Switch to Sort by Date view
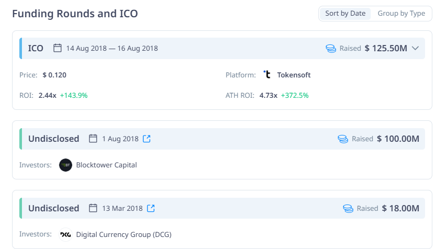Viewport: 447px width, 249px height. pos(345,14)
